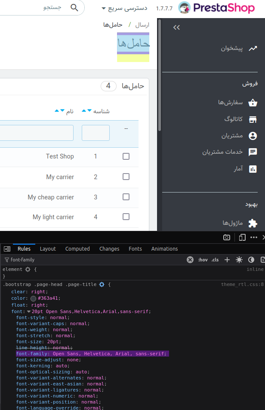
Task: Switch to the Layout tab
Action: (x=48, y=249)
